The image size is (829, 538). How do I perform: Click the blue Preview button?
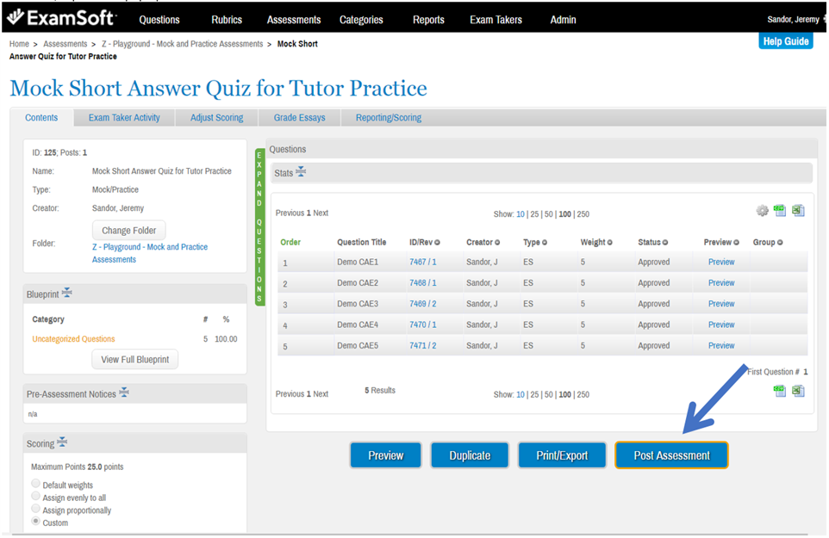click(386, 455)
